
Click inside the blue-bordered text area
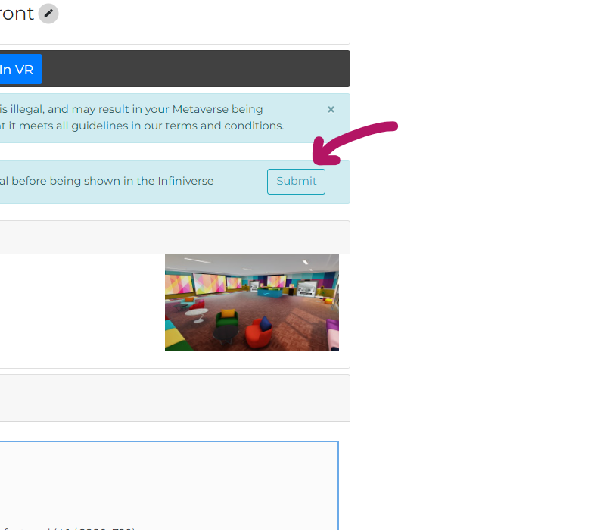pyautogui.click(x=169, y=485)
